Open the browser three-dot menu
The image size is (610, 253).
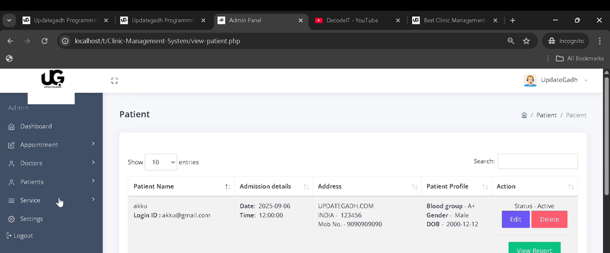(x=599, y=41)
